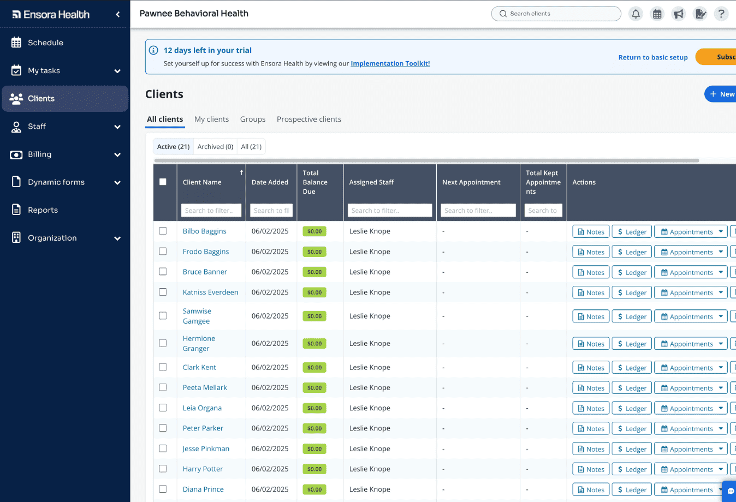
Task: Click the document signing icon in the top bar
Action: [x=700, y=14]
